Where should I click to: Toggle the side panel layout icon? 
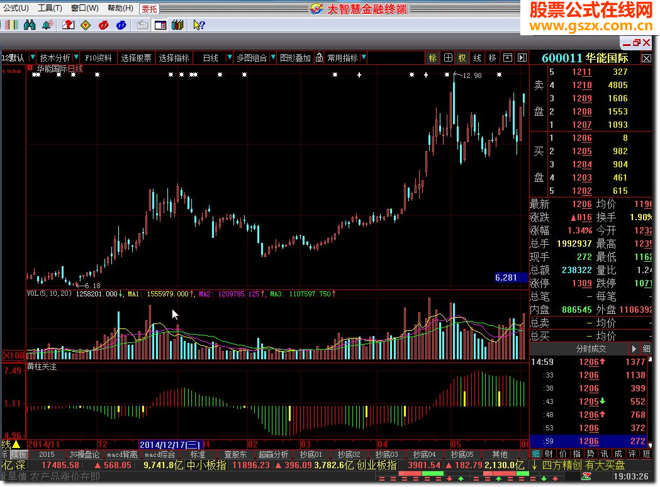coord(160,25)
